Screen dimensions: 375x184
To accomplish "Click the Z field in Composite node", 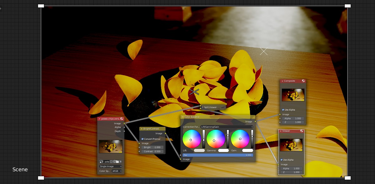I will pos(292,122).
